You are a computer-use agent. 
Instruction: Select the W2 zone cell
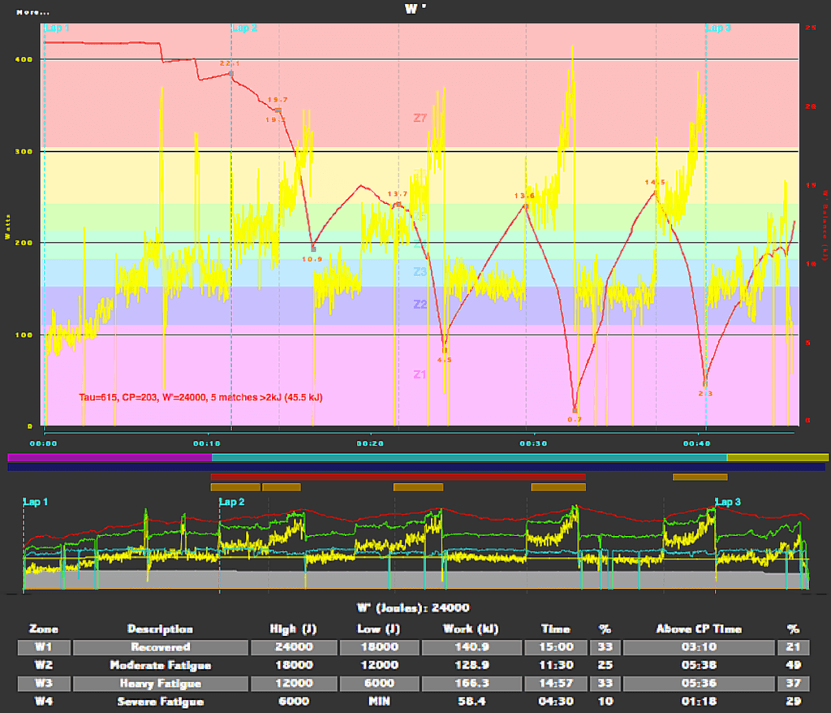pyautogui.click(x=44, y=665)
